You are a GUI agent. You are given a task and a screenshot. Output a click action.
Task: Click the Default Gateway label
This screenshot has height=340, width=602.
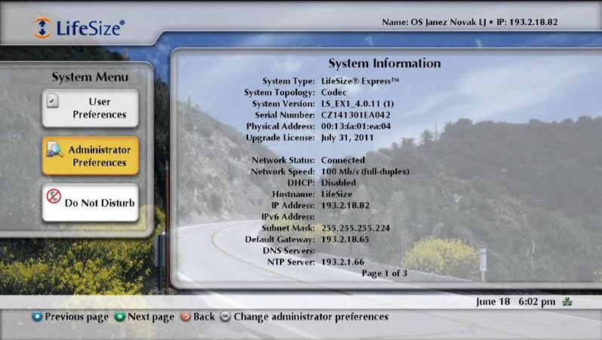click(280, 240)
